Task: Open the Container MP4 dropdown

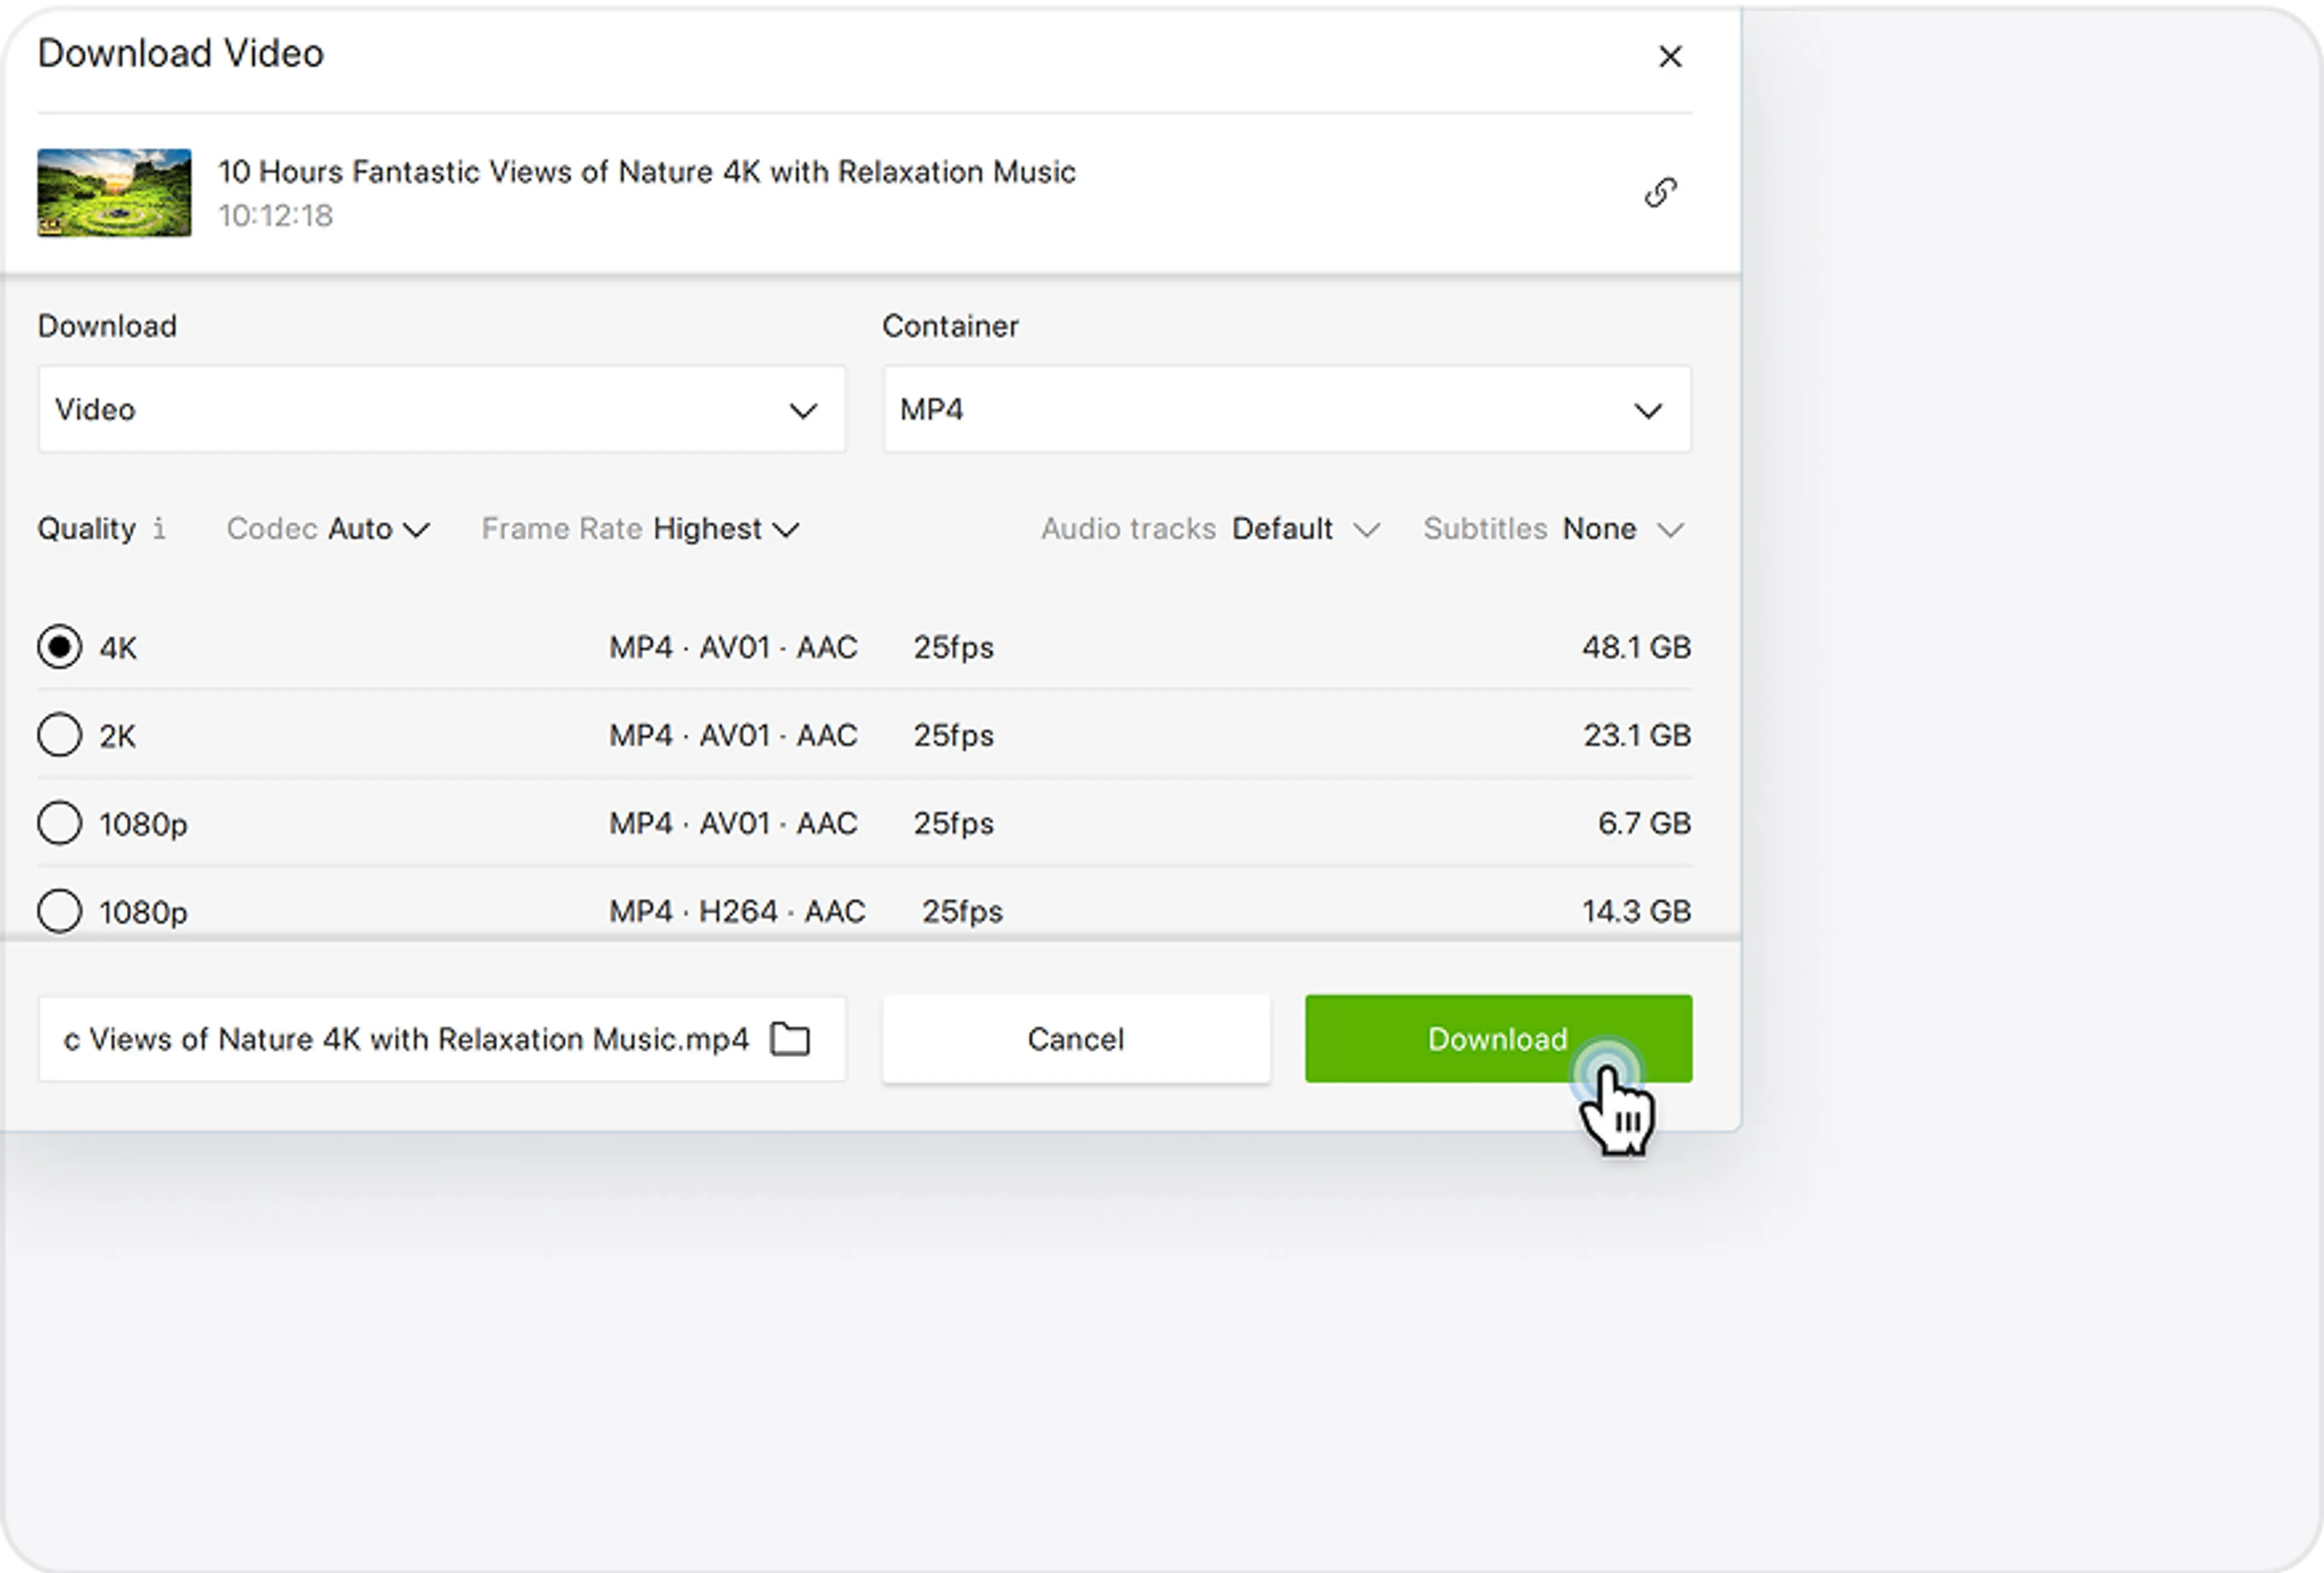Action: click(x=1286, y=410)
